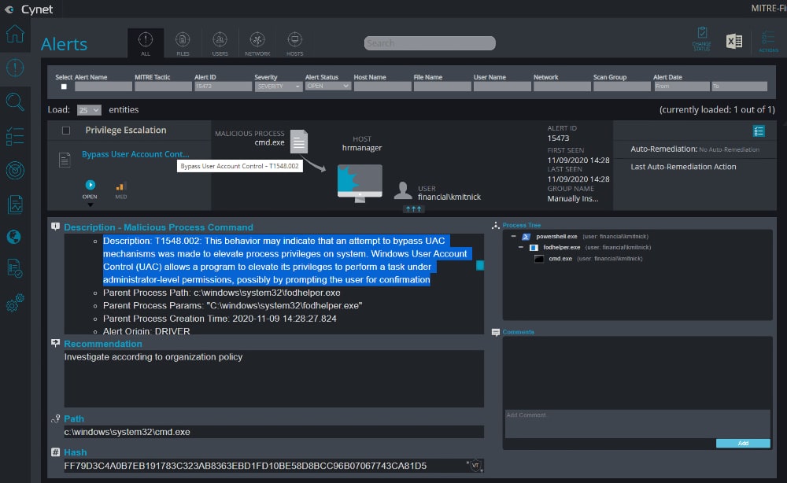Select the hash value starting FF79D3C4

[x=246, y=466]
